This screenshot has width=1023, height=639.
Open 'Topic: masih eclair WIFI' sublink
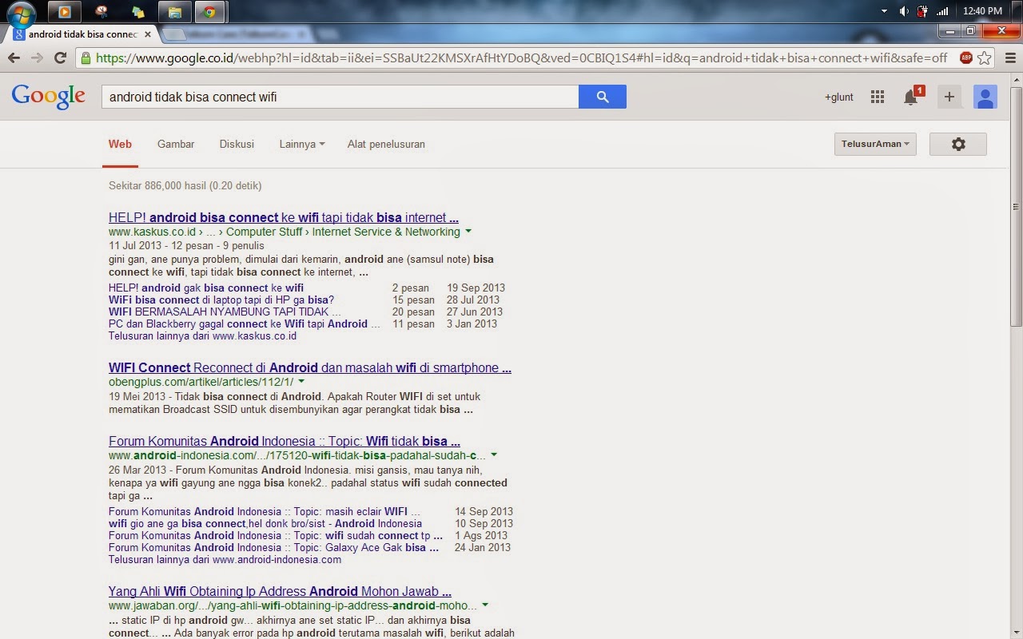(x=265, y=511)
